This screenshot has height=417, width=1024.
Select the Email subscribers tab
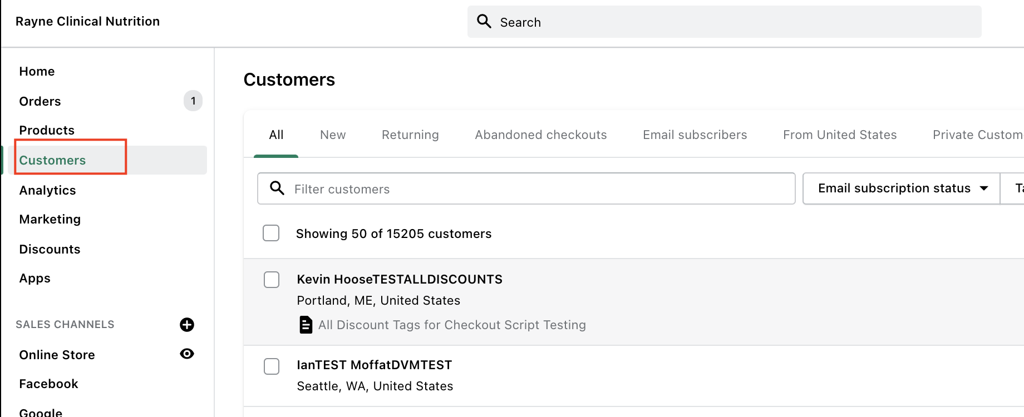[695, 135]
